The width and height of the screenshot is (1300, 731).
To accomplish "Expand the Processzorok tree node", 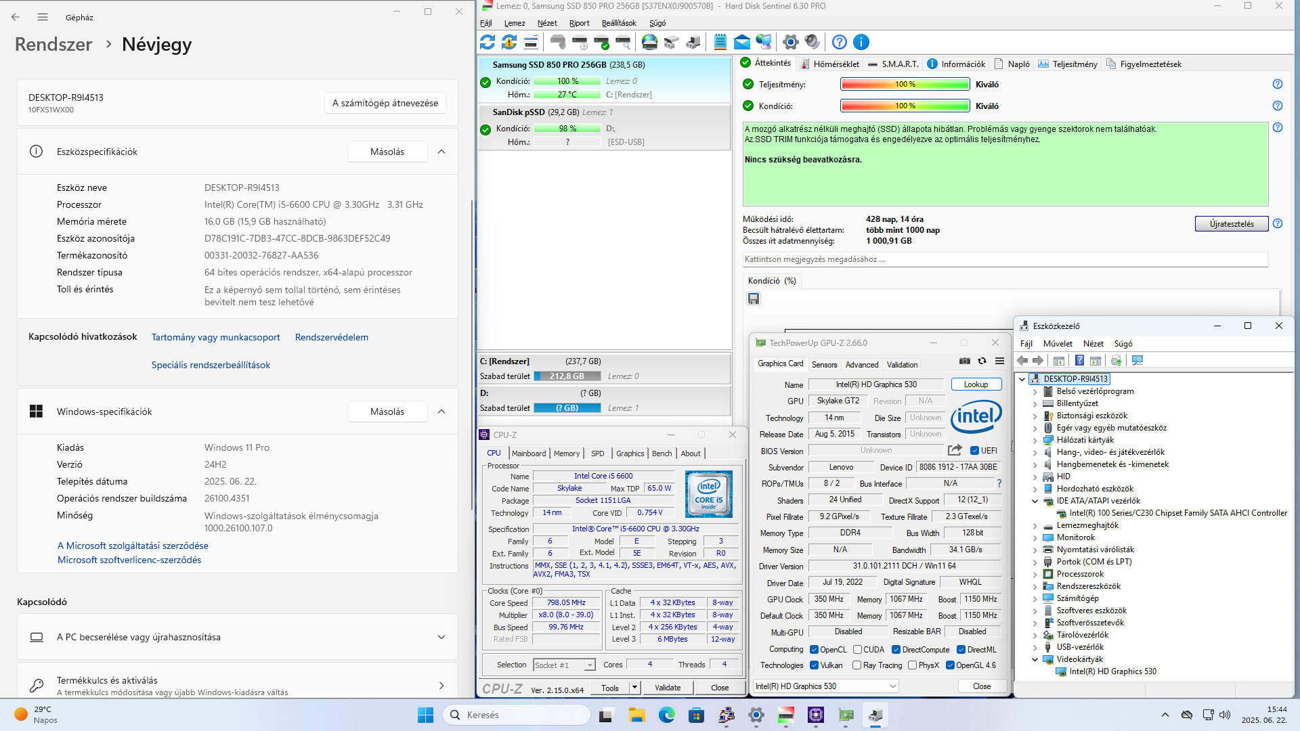I will pos(1035,574).
